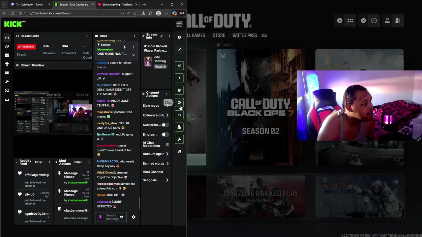This screenshot has height=237, width=422.
Task: Open the analytics chart icon in Kick sidebar
Action: click(7, 55)
